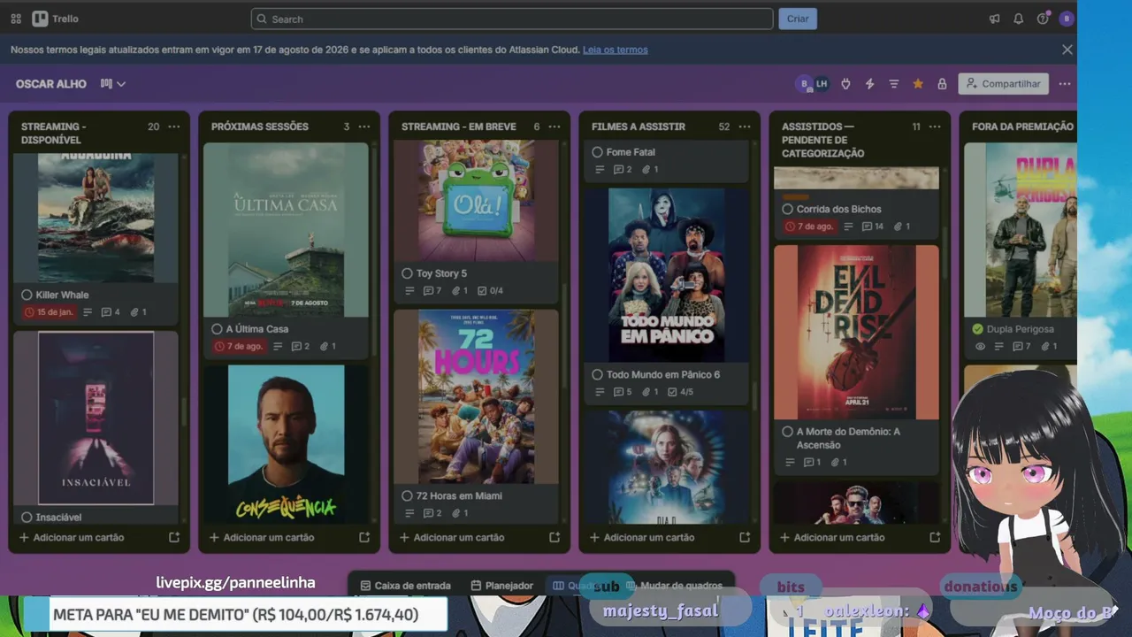Click the Criar button

point(798,19)
